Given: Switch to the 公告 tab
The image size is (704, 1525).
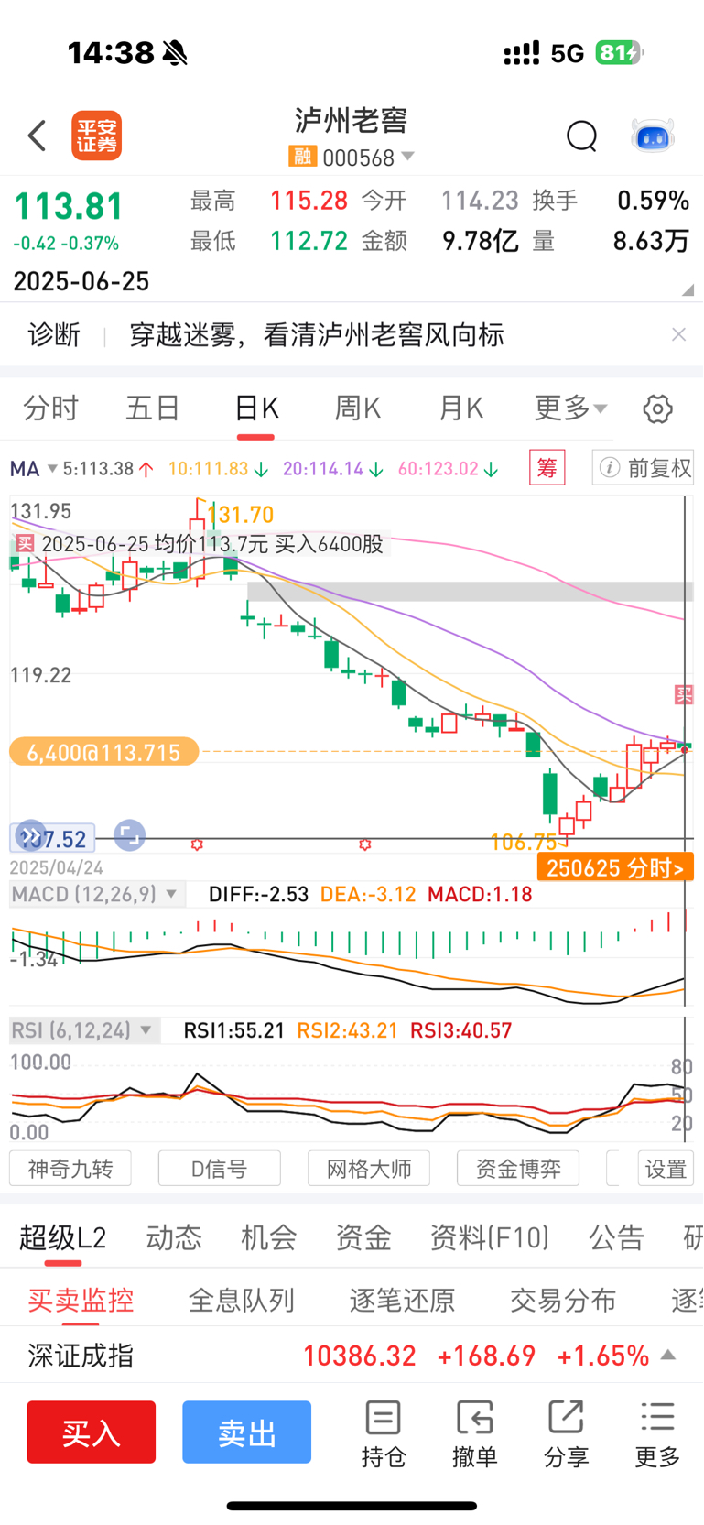Looking at the screenshot, I should [x=617, y=1238].
